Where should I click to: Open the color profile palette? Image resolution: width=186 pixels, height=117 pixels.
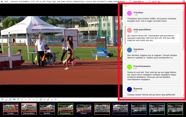click(55, 99)
